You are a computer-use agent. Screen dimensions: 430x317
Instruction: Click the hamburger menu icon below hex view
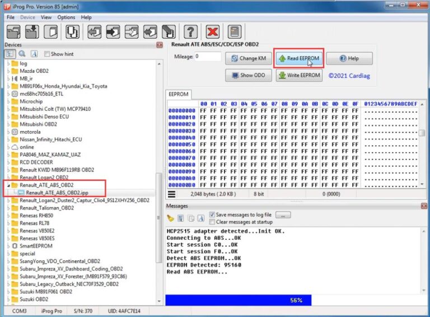pos(172,194)
